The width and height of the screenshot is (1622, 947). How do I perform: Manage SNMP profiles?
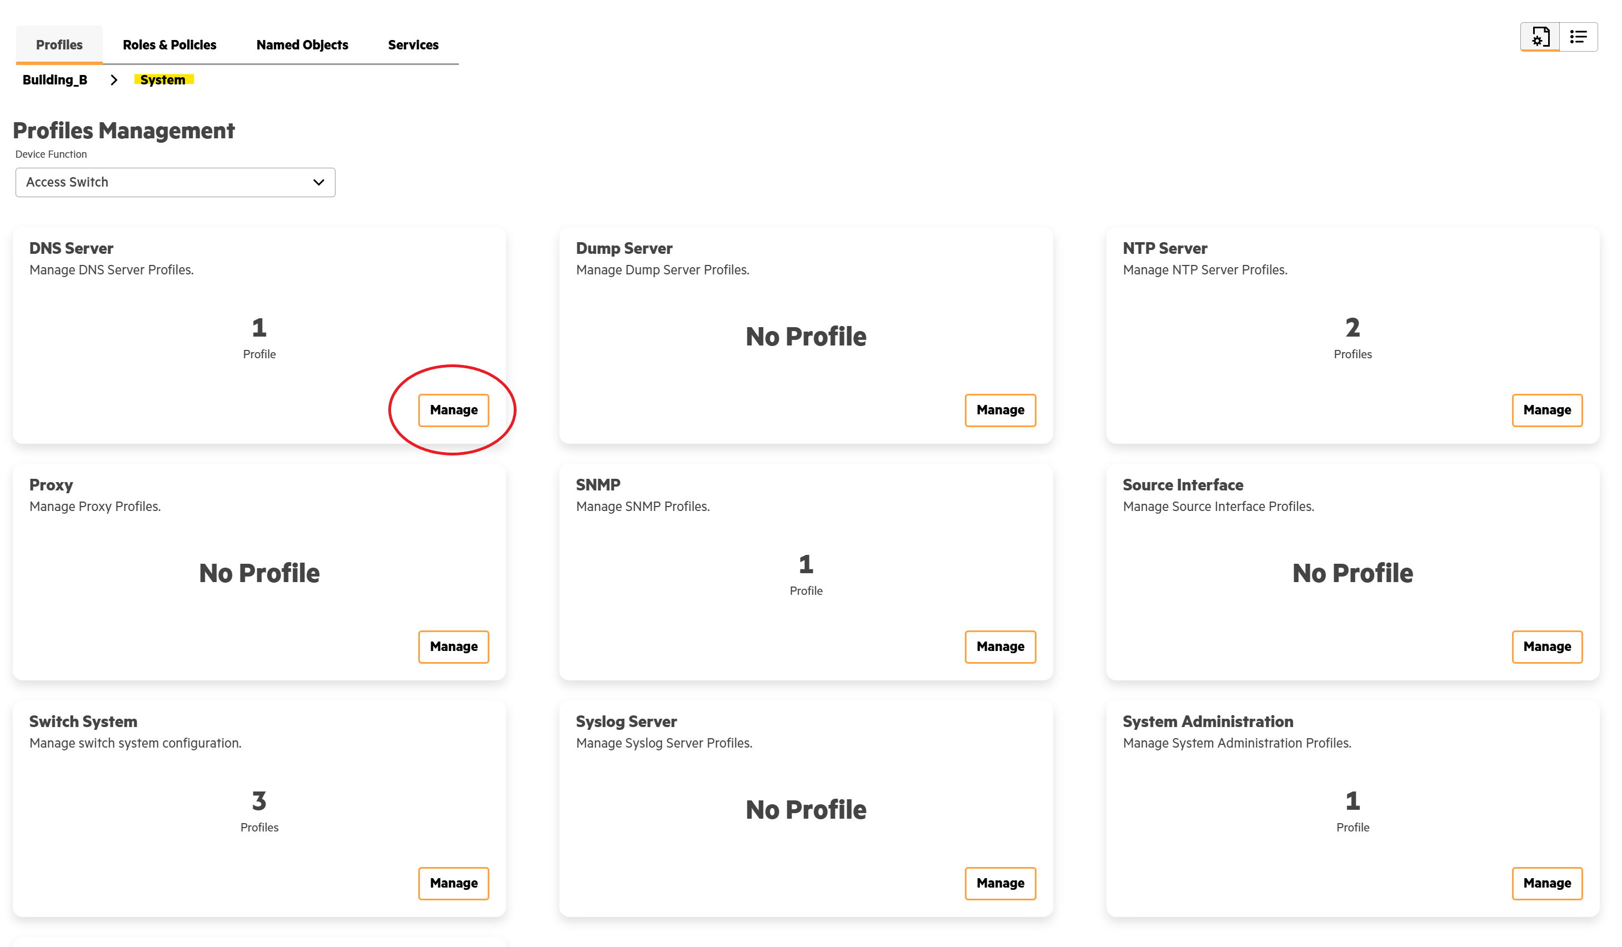coord(1000,647)
